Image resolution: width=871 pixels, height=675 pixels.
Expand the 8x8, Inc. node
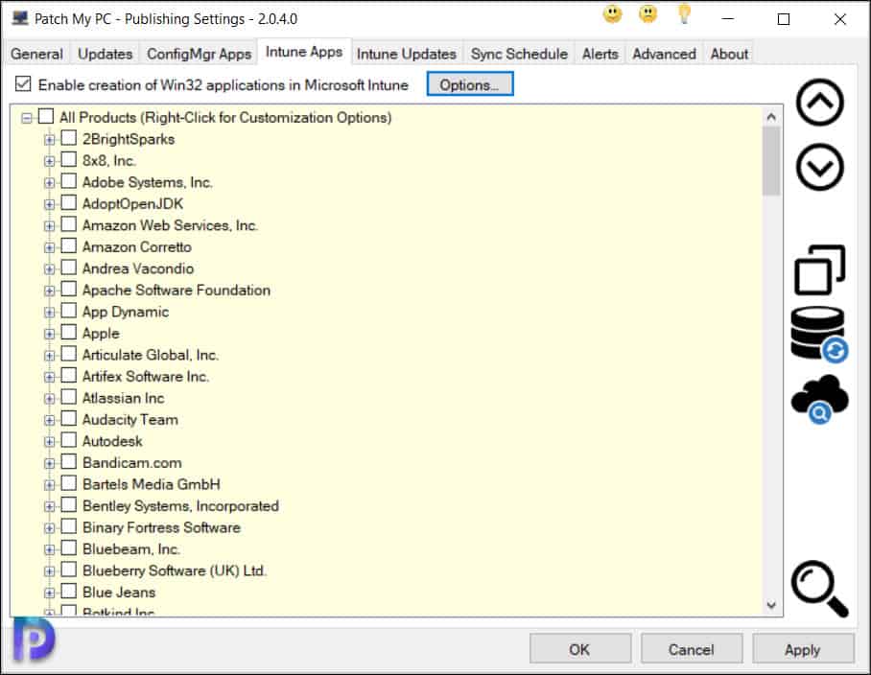tap(50, 161)
